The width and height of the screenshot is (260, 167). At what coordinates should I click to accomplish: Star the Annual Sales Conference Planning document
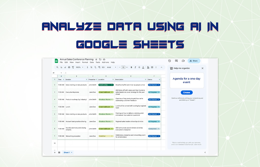96,59
